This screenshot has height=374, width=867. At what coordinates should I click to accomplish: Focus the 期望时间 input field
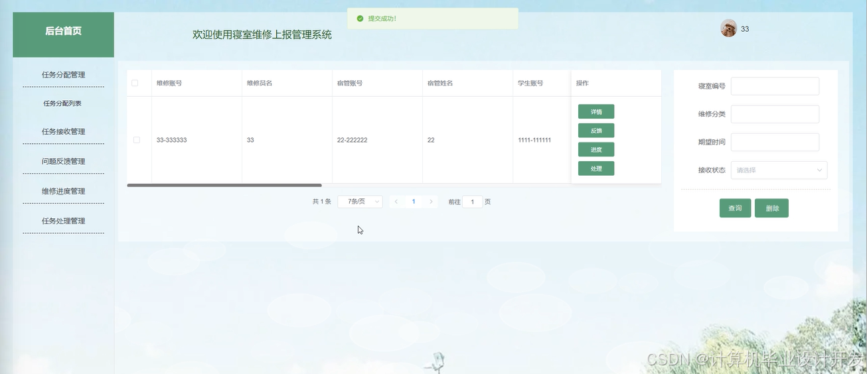tap(775, 142)
